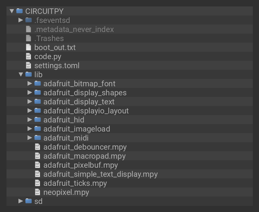The height and width of the screenshot is (212, 259).
Task: Select the .Trashes hidden item
Action: (x=49, y=38)
